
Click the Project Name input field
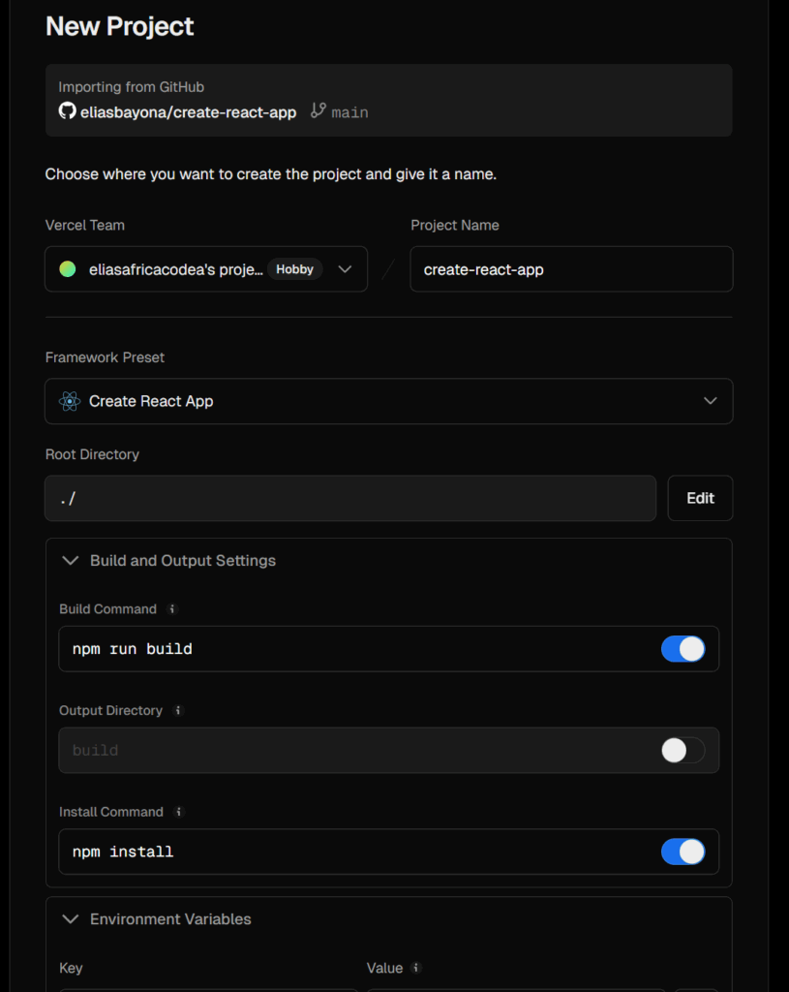(571, 269)
